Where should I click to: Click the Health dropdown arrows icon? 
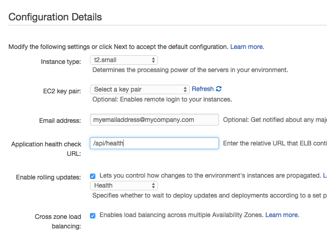pyautogui.click(x=154, y=186)
